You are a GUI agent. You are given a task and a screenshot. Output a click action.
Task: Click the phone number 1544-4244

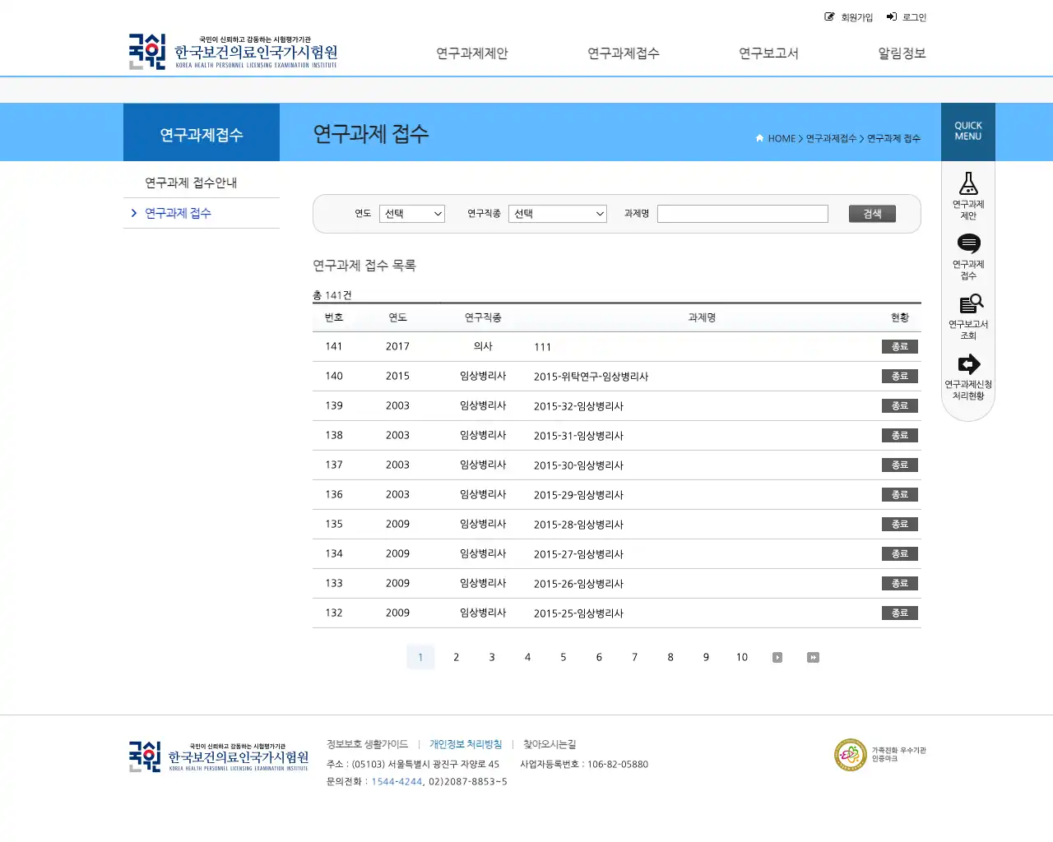[x=397, y=782]
